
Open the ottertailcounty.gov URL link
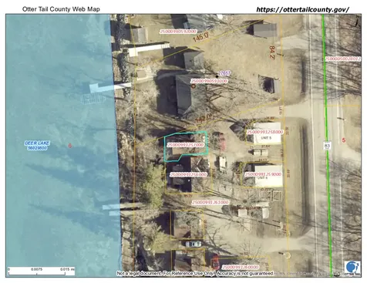303,9
